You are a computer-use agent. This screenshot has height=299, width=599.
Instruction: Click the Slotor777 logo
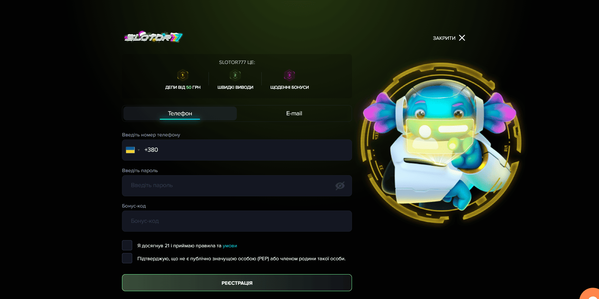coord(153,37)
